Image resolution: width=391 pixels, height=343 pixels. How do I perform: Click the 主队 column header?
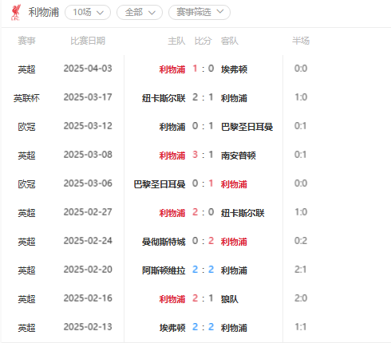[x=176, y=41]
